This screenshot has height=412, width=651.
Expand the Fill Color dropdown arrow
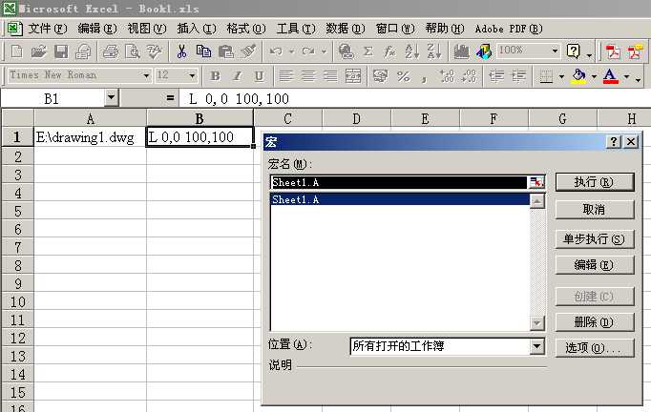[x=594, y=76]
